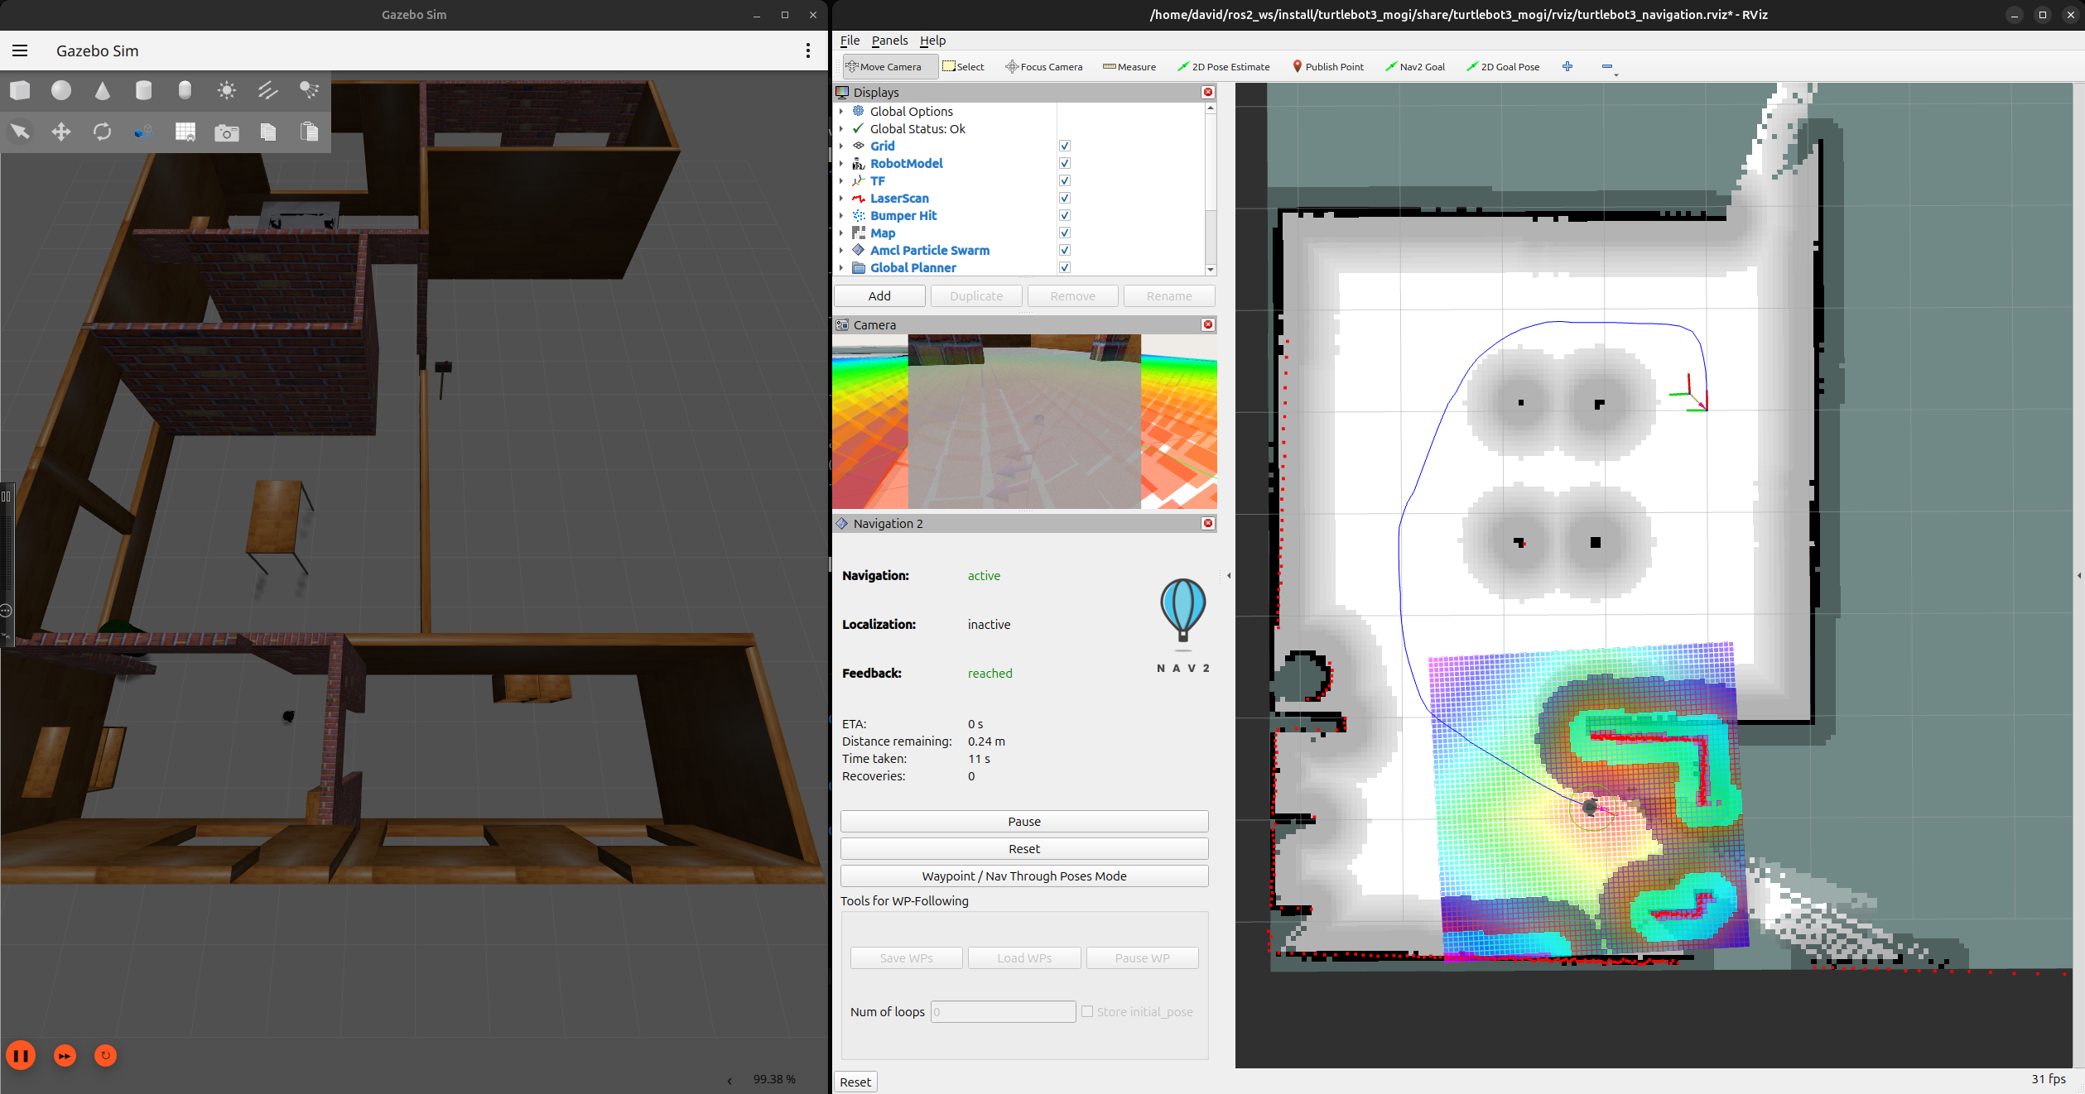The height and width of the screenshot is (1094, 2085).
Task: Select the Gazebo translate mode tool
Action: [61, 132]
